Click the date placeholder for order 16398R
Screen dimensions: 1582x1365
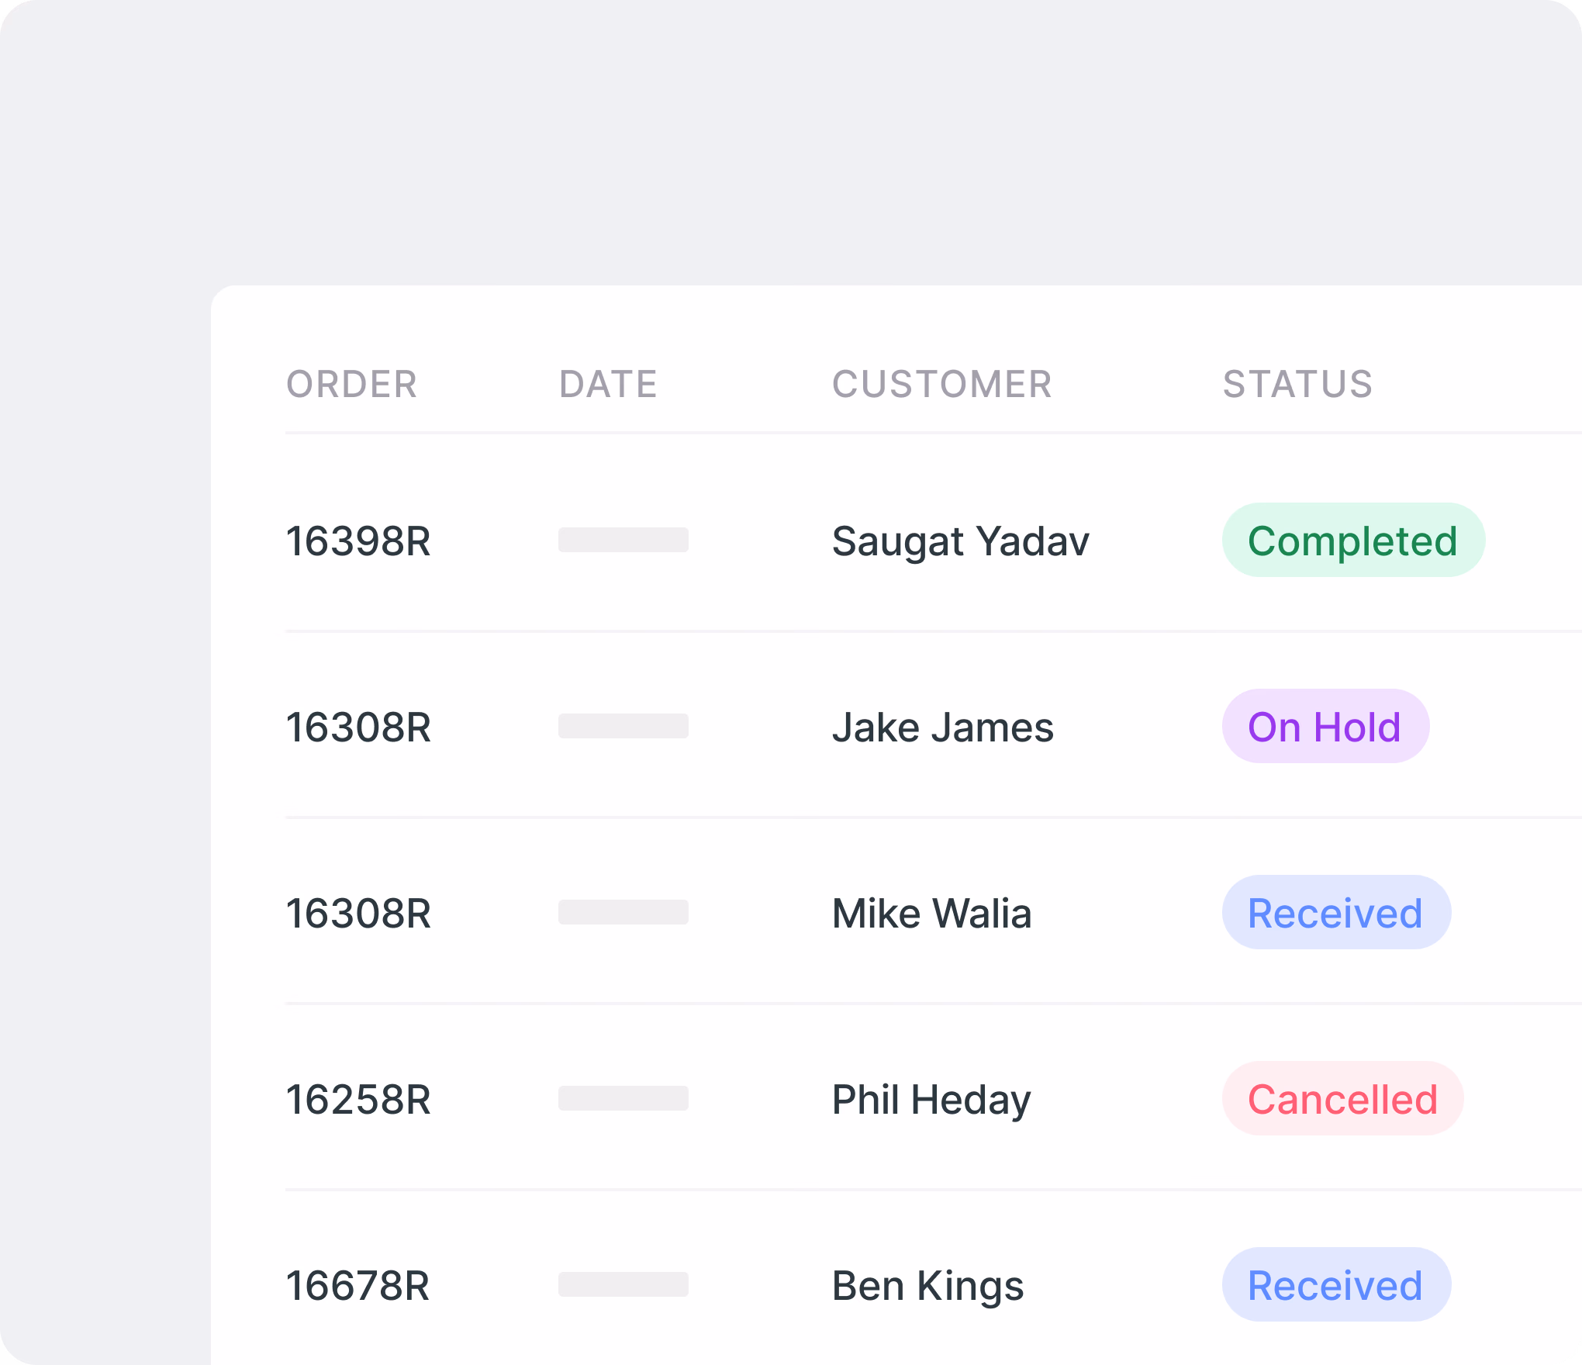coord(623,541)
